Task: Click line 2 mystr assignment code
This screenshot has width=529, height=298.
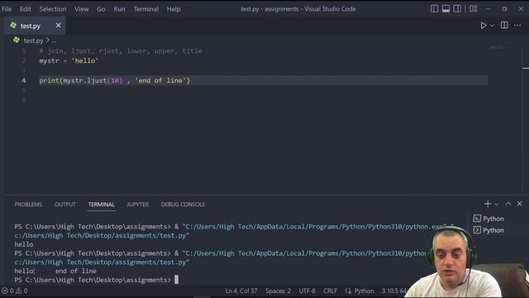Action: click(x=69, y=60)
